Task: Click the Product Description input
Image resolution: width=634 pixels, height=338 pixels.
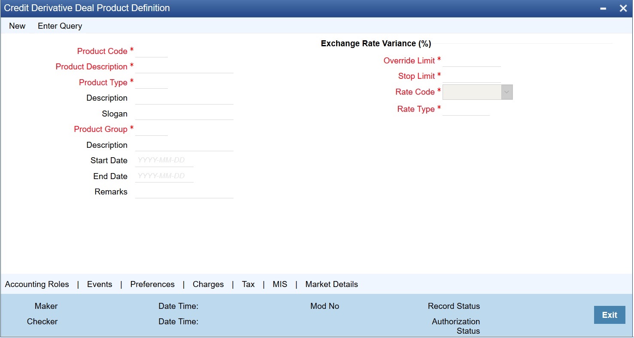Action: [184, 67]
